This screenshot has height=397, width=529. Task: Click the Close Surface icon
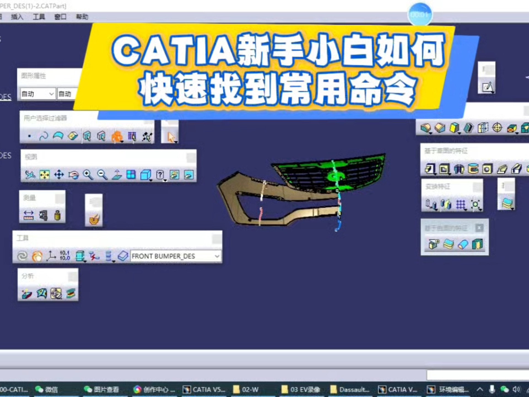pos(463,245)
